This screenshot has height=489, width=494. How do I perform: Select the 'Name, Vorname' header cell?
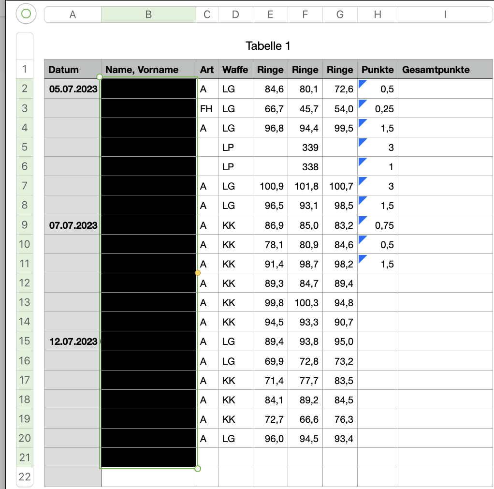tap(149, 69)
